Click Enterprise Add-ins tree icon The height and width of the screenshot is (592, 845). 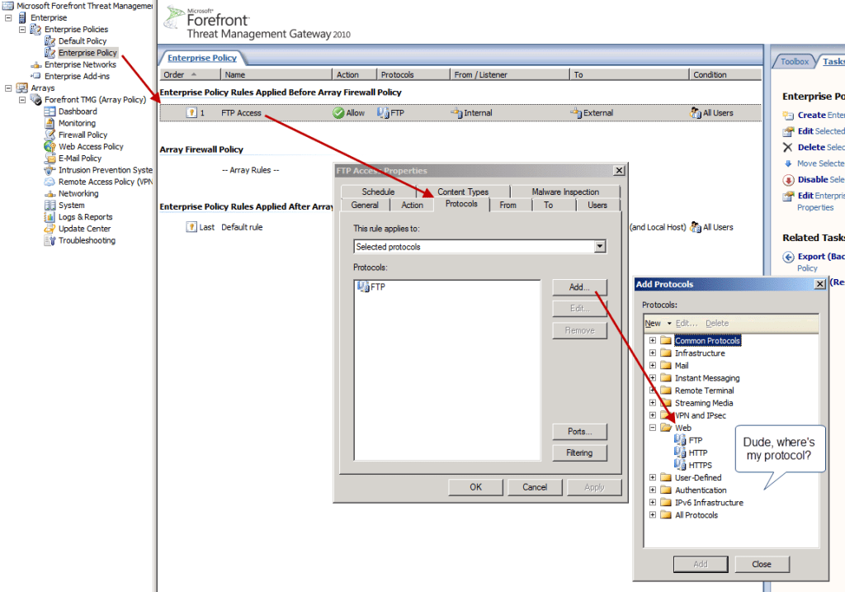point(36,76)
